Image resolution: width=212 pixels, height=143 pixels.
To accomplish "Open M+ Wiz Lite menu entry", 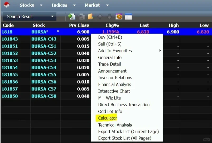I will point(109,98).
